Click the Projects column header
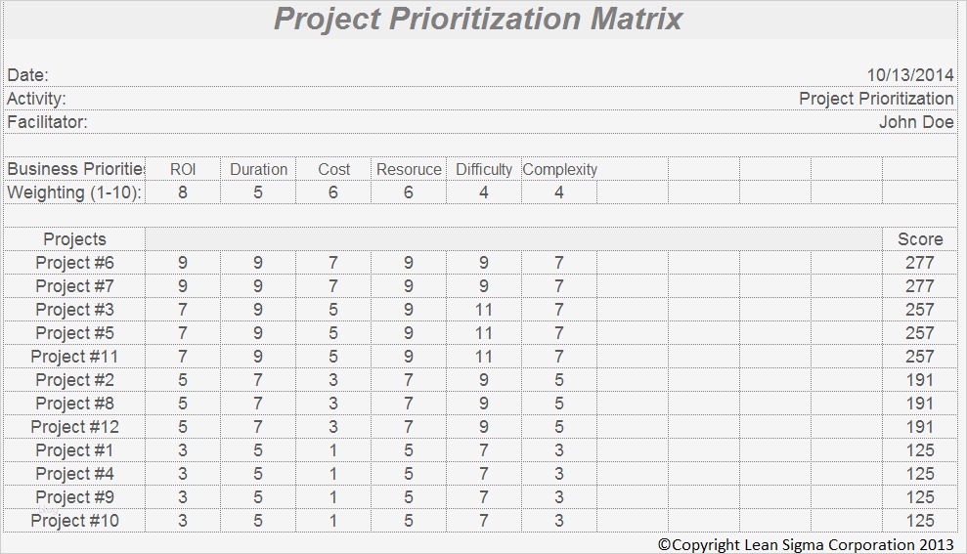 coord(75,239)
